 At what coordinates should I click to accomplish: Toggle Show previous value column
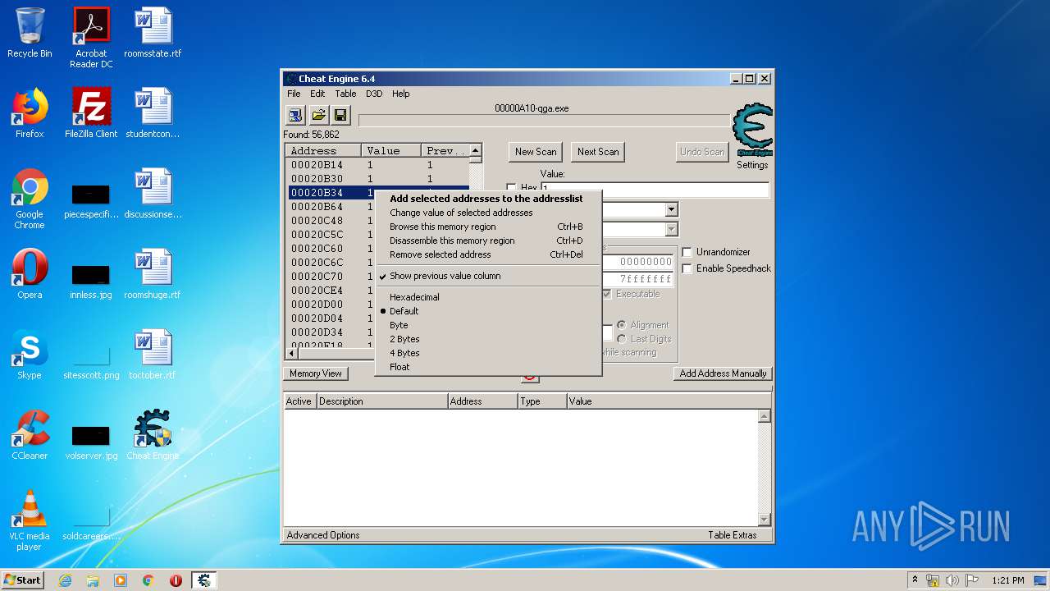(x=488, y=276)
